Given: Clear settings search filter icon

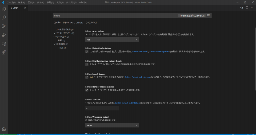Looking at the screenshot, I should pyautogui.click(x=208, y=15).
